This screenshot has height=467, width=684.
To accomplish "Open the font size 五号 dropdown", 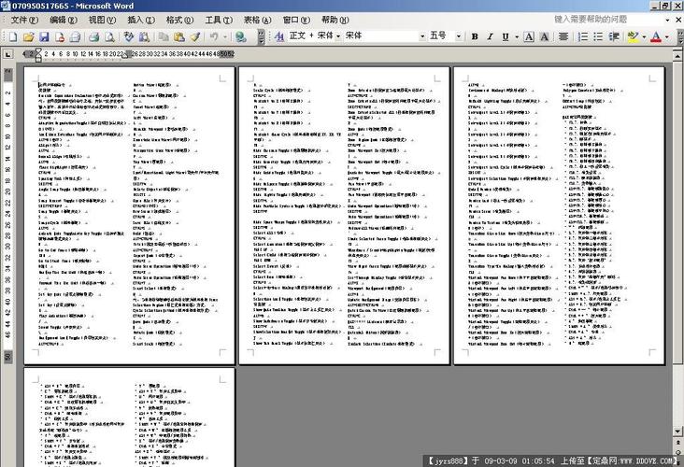I will click(458, 36).
